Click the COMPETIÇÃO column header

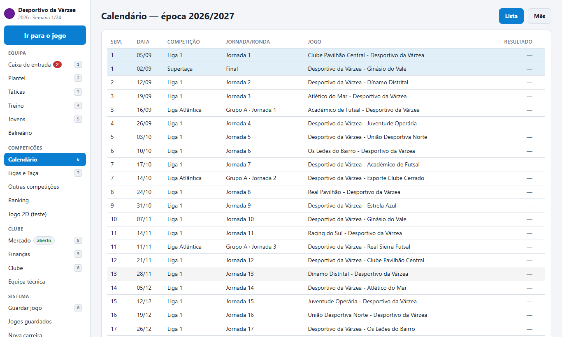pyautogui.click(x=183, y=42)
